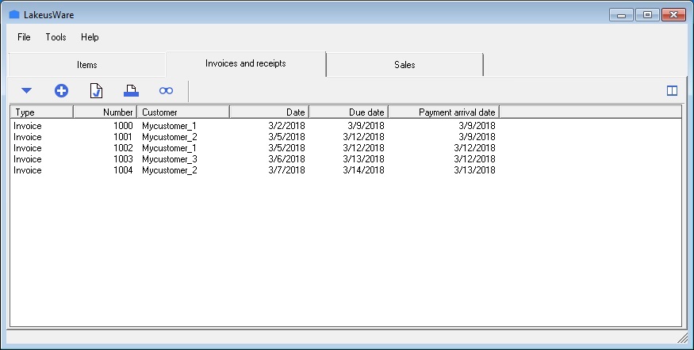Switch to the Items tab
This screenshot has height=350, width=694.
87,65
